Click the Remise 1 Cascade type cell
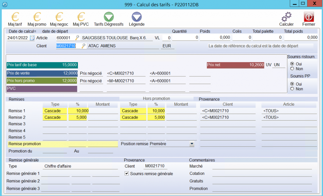323x196 pixels. coord(54,111)
